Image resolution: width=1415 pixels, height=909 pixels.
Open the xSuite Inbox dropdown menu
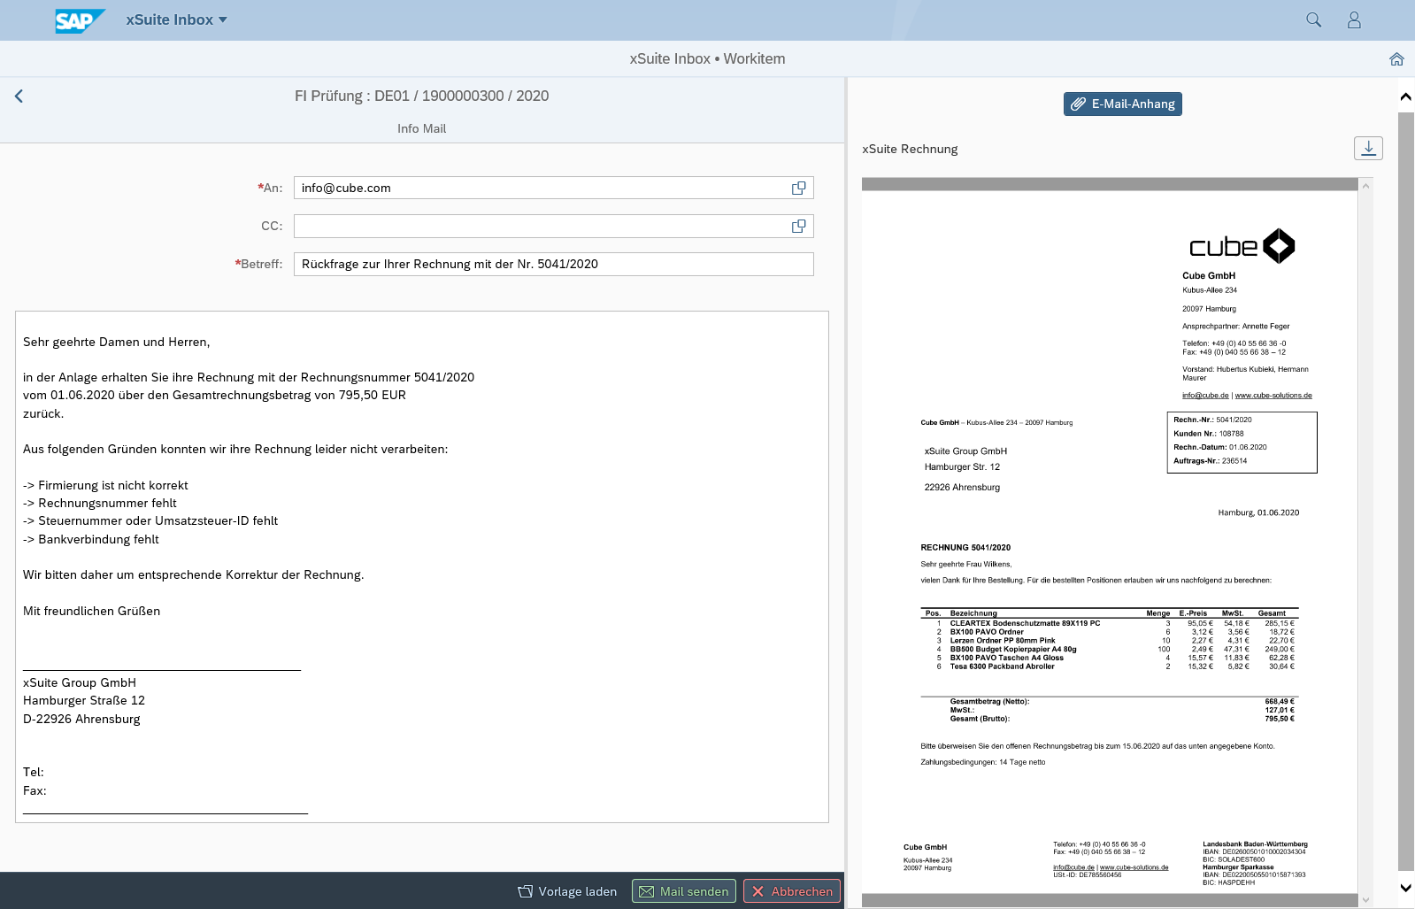[176, 19]
